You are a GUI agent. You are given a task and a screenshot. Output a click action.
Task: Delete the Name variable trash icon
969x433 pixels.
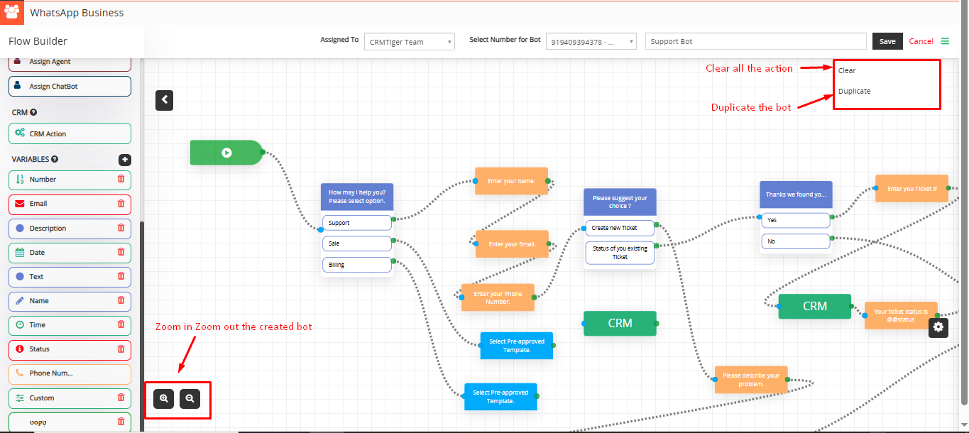pyautogui.click(x=121, y=300)
